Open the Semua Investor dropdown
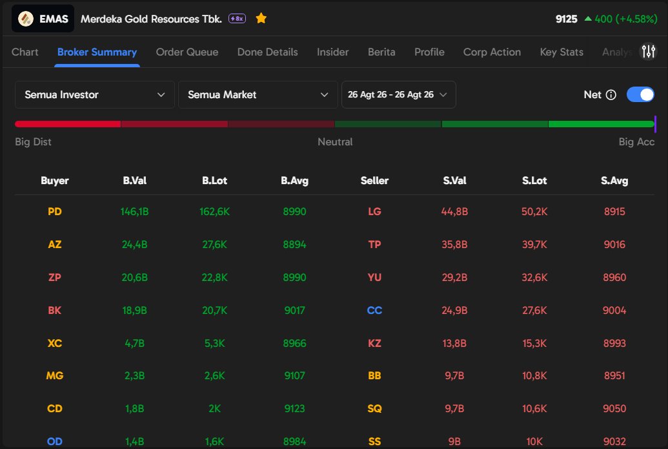This screenshot has width=668, height=449. click(x=95, y=95)
